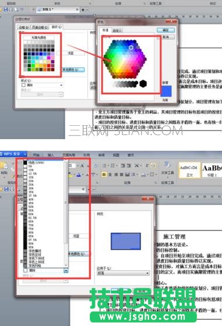The width and height of the screenshot is (222, 326).
Task: Click the decrease indent icon
Action: point(123,166)
